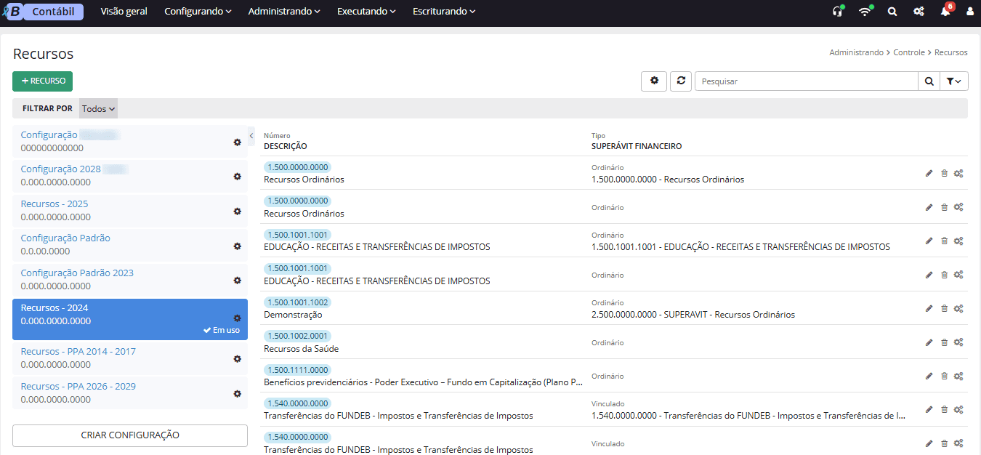Go to Visão geral

pyautogui.click(x=124, y=12)
